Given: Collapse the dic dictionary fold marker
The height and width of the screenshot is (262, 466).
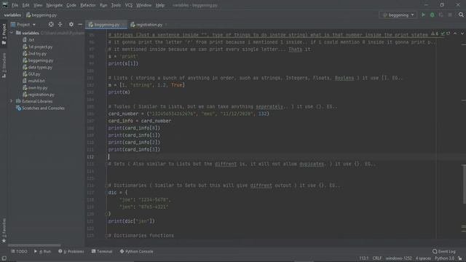Looking at the screenshot, I should [106, 192].
